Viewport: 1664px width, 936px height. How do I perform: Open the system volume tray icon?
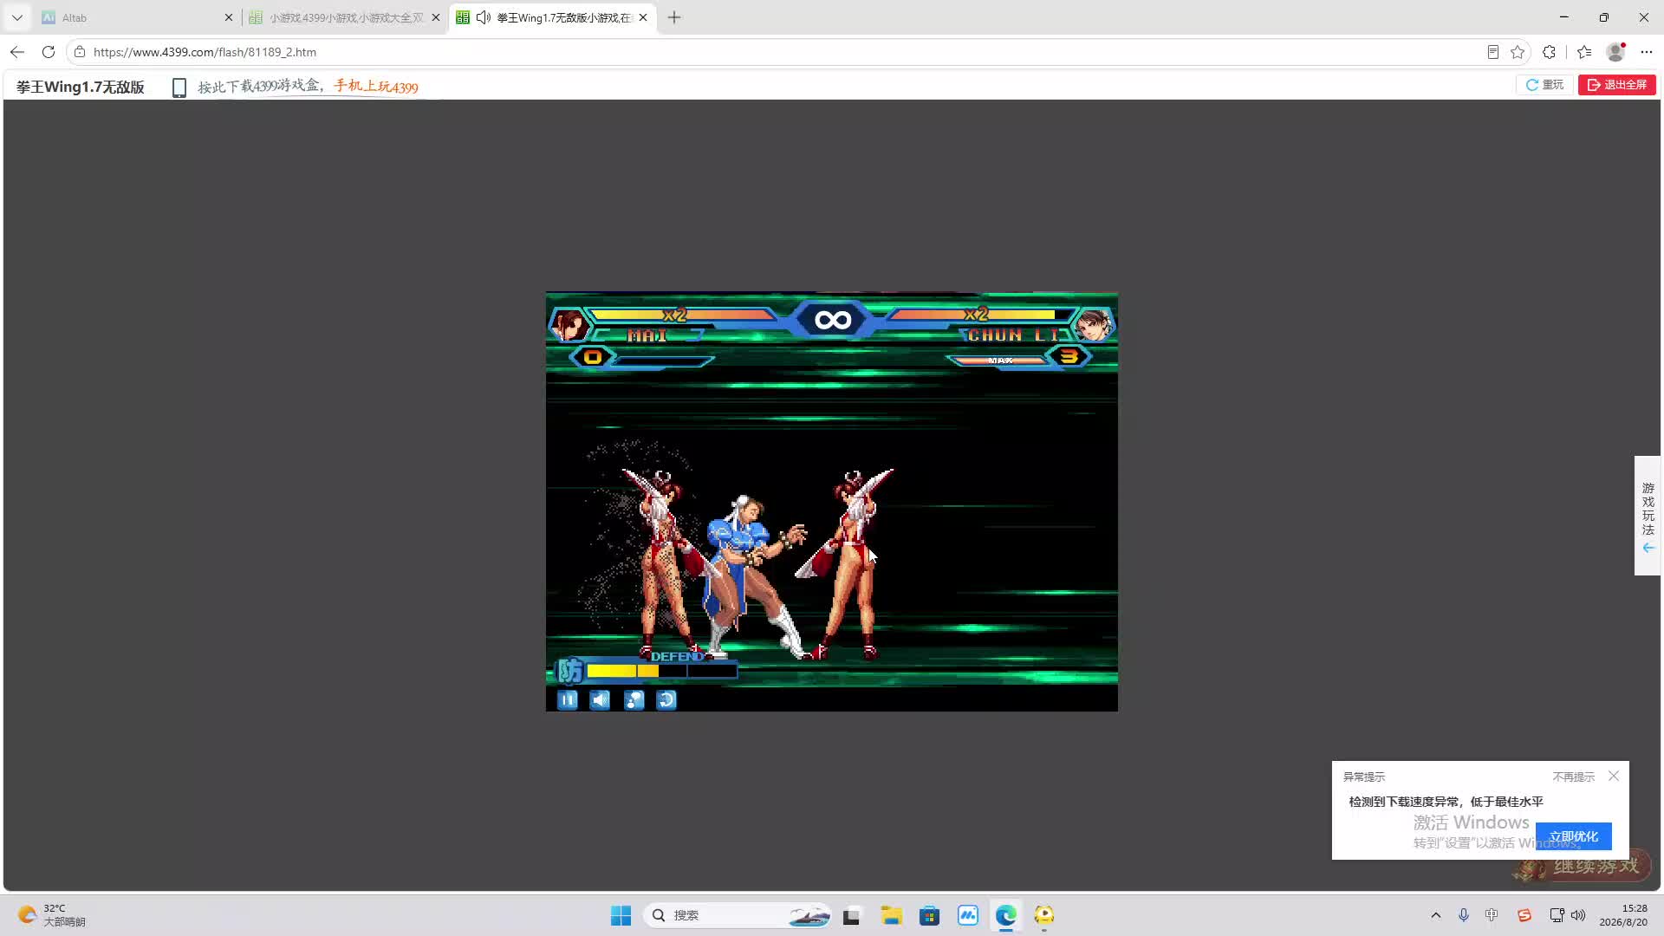point(1578,915)
